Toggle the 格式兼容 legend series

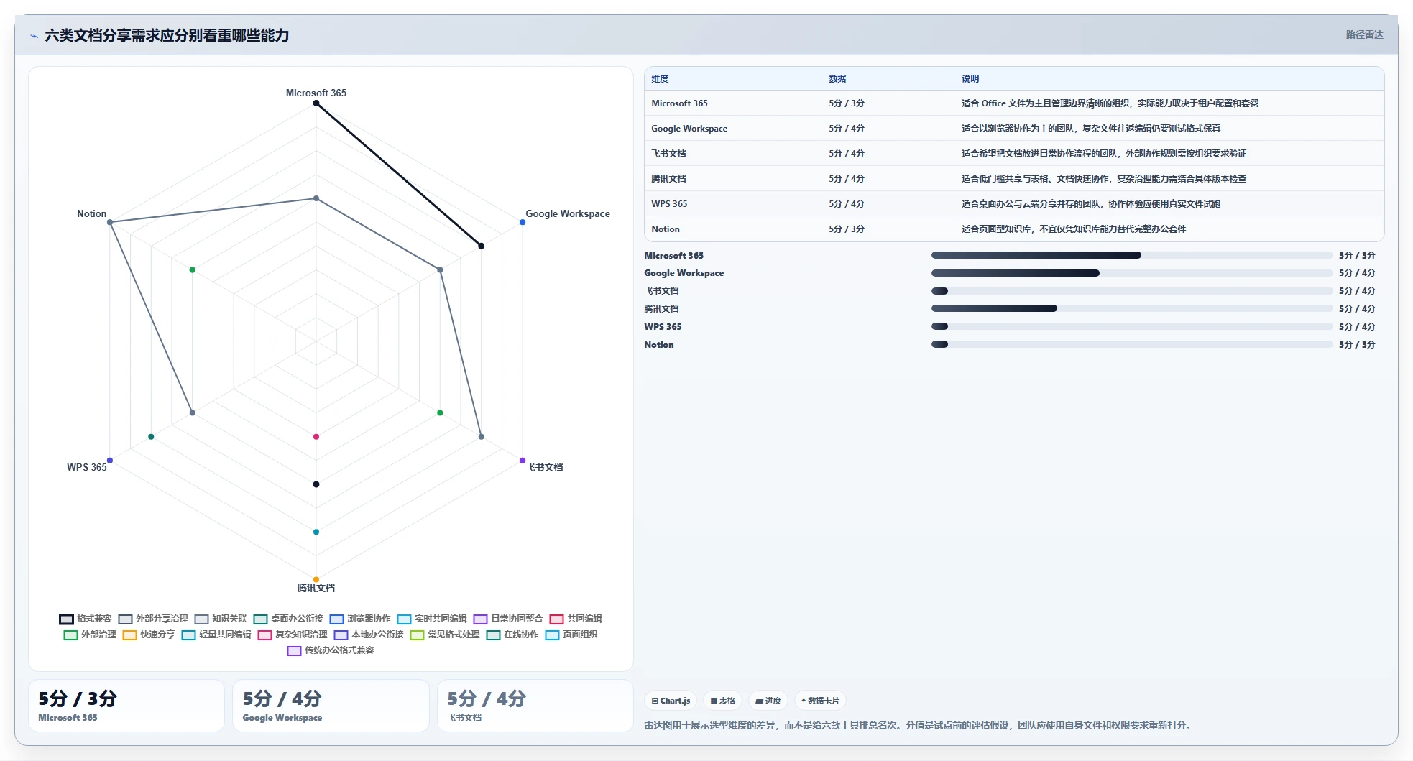click(x=86, y=619)
